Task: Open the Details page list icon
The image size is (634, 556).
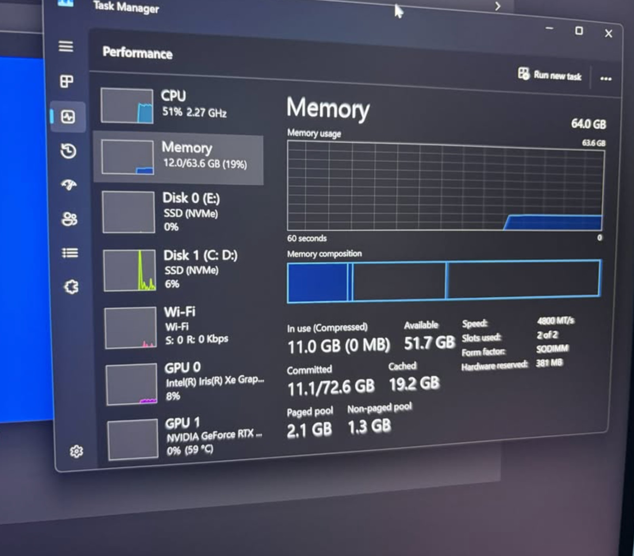Action: click(70, 253)
